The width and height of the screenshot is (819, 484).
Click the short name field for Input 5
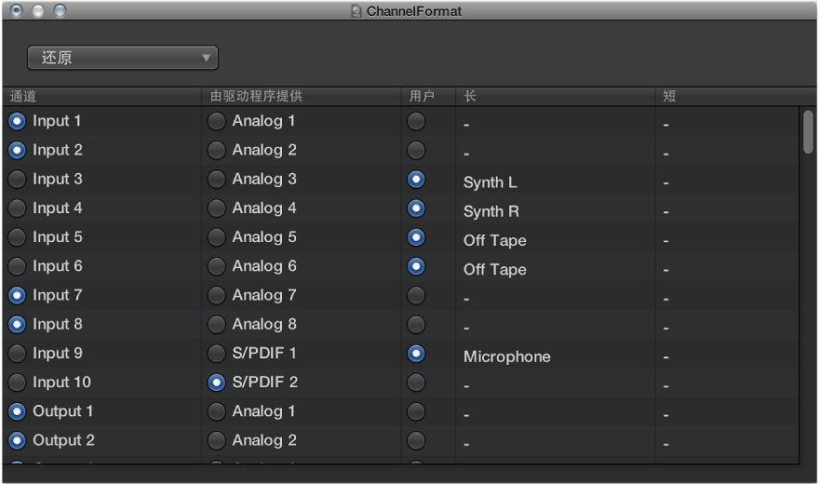pos(726,241)
